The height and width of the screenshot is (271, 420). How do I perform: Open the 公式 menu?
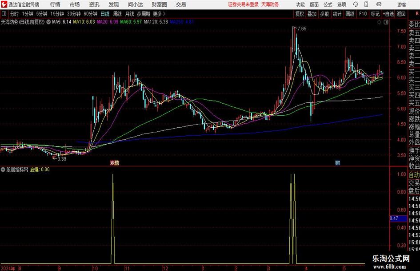[x=328, y=4]
